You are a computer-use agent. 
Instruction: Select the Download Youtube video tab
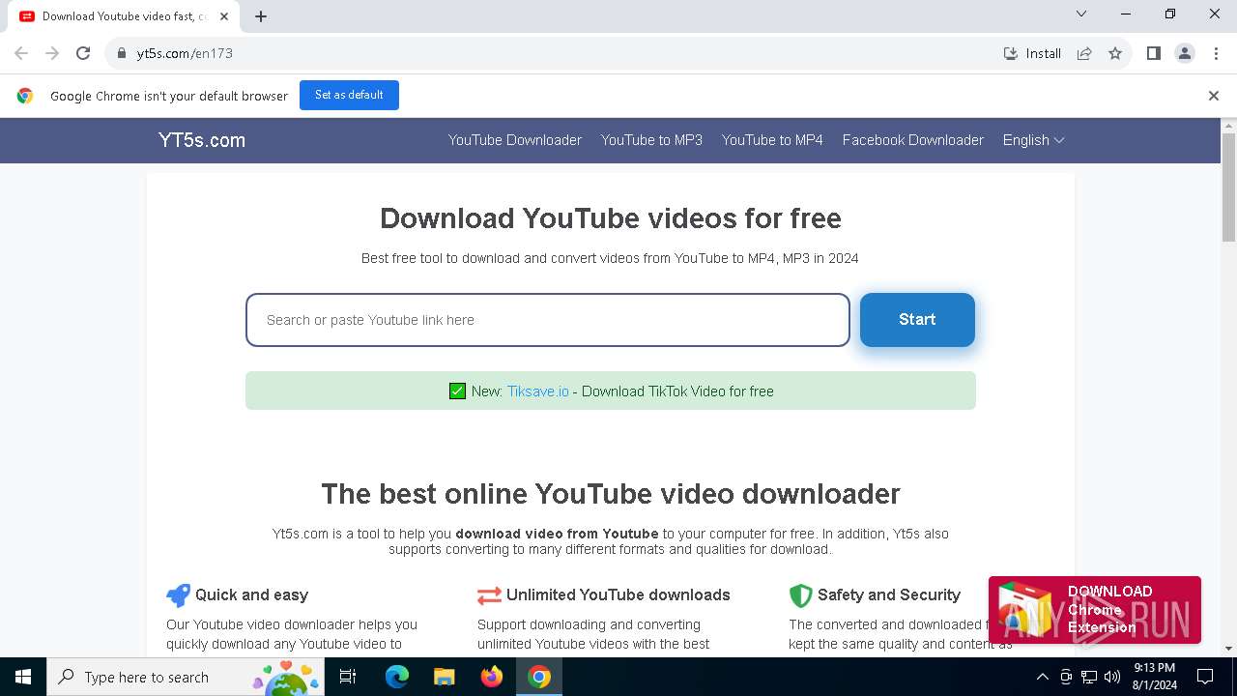coord(123,16)
